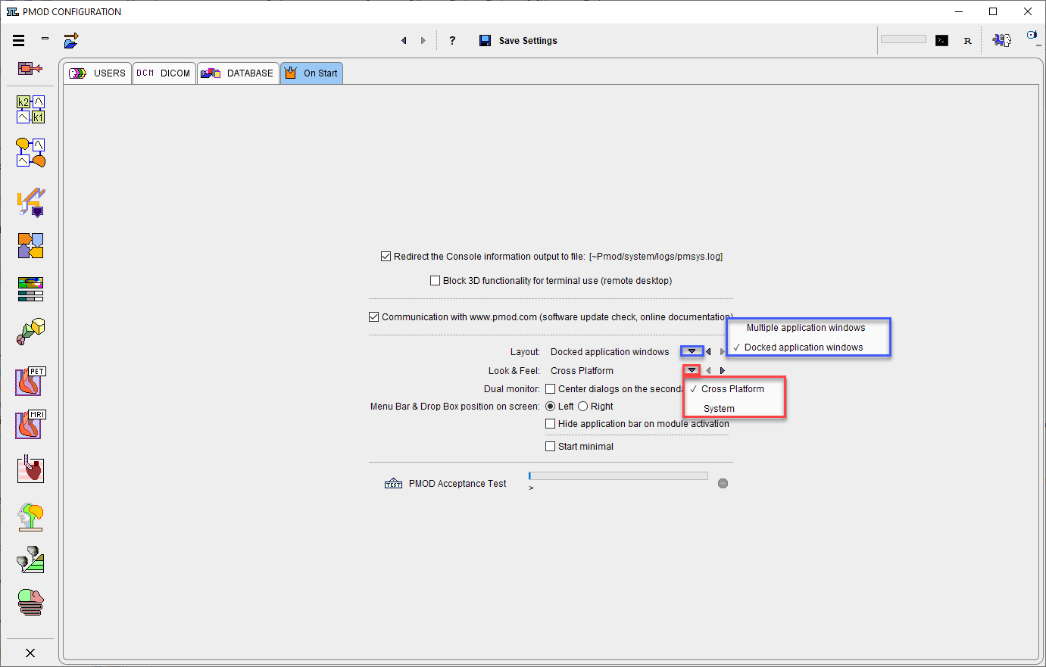This screenshot has width=1046, height=667.
Task: Click the TEST icon beside PMOD Acceptance Test
Action: 393,484
